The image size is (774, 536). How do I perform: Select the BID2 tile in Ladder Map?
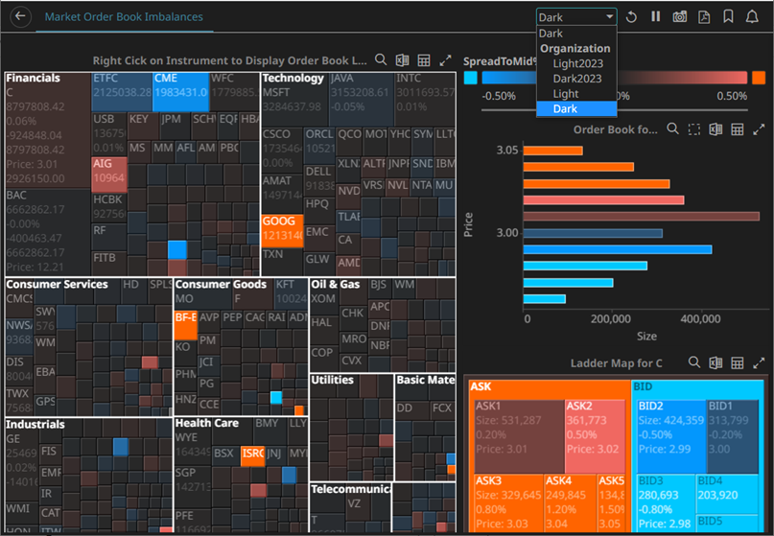[x=671, y=436]
